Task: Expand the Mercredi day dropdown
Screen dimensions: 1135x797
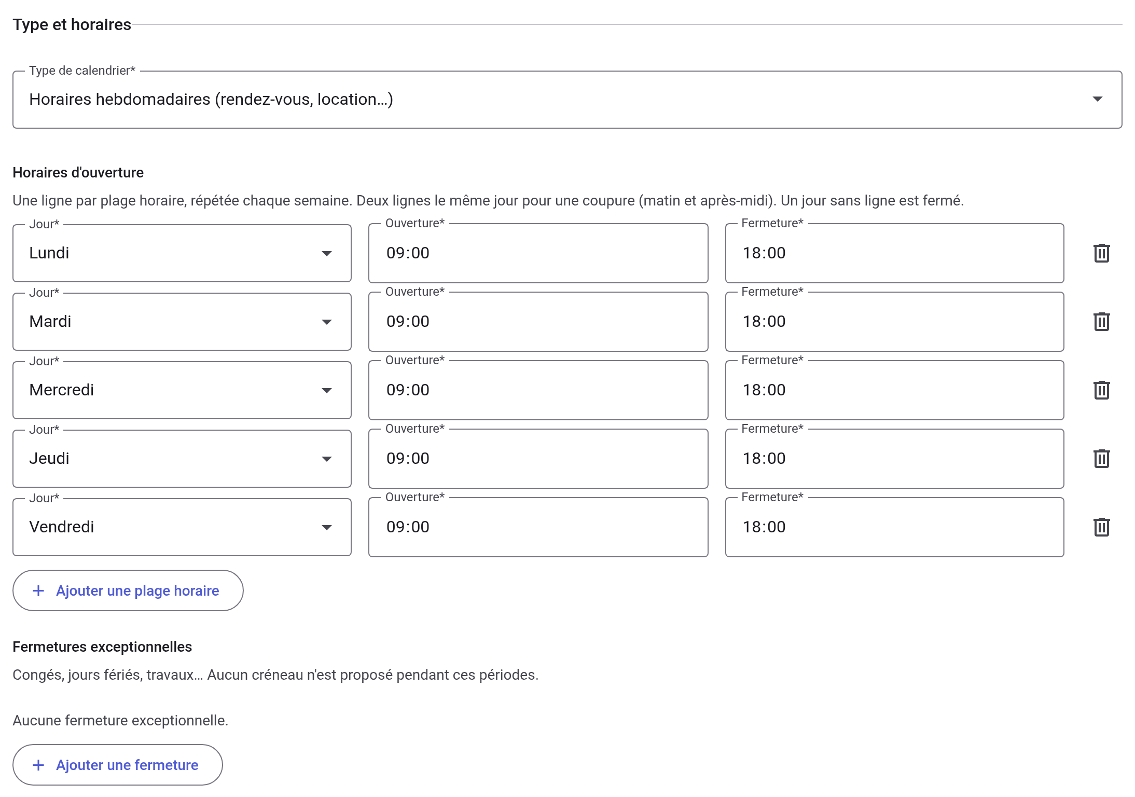Action: 182,390
